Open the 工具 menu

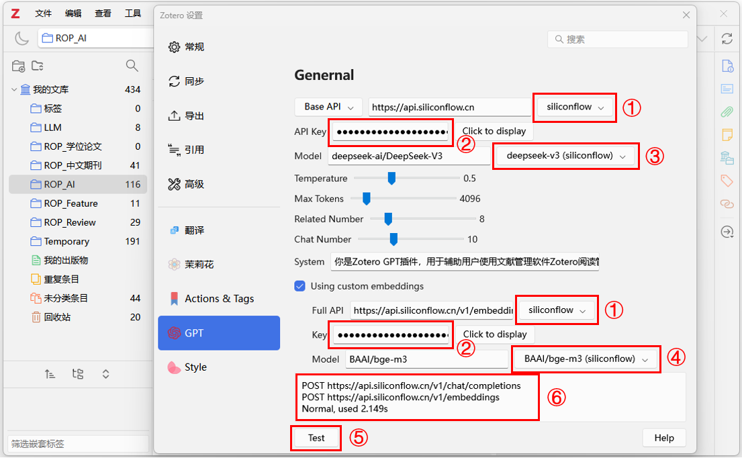tap(133, 13)
